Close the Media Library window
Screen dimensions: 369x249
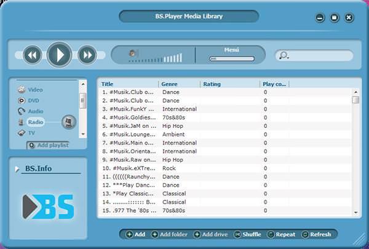(349, 18)
